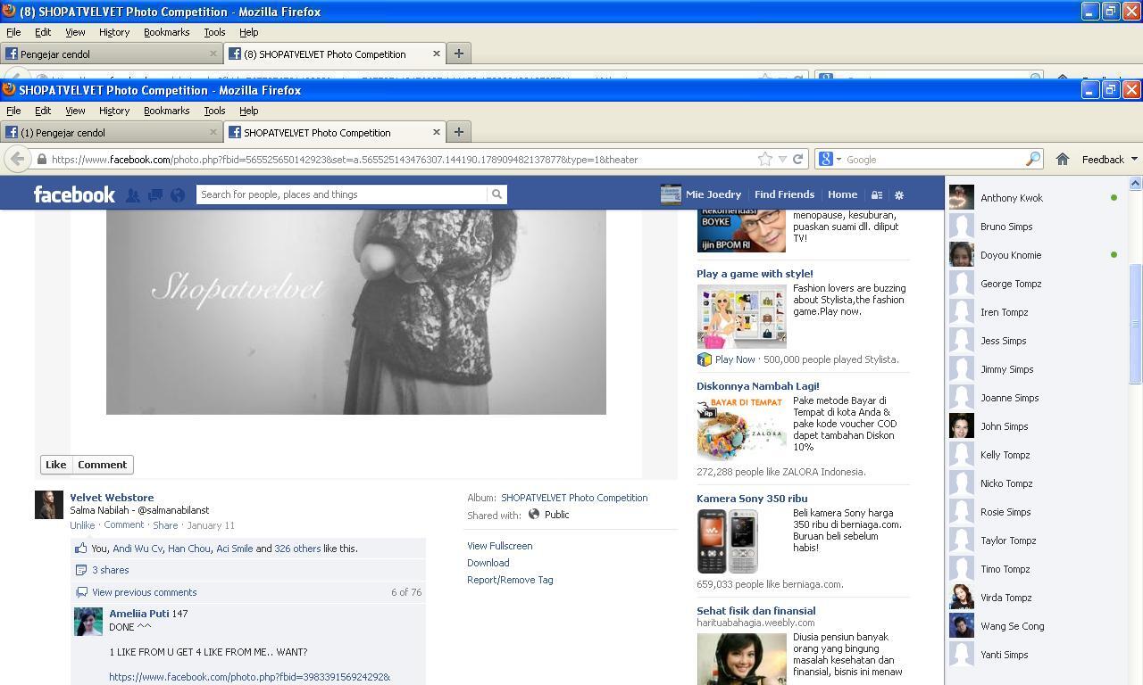Open the History menu in front window
The image size is (1143, 685).
point(114,111)
